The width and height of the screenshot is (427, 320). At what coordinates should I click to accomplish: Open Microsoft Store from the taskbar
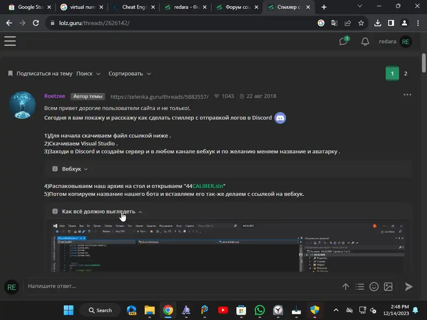(241, 310)
